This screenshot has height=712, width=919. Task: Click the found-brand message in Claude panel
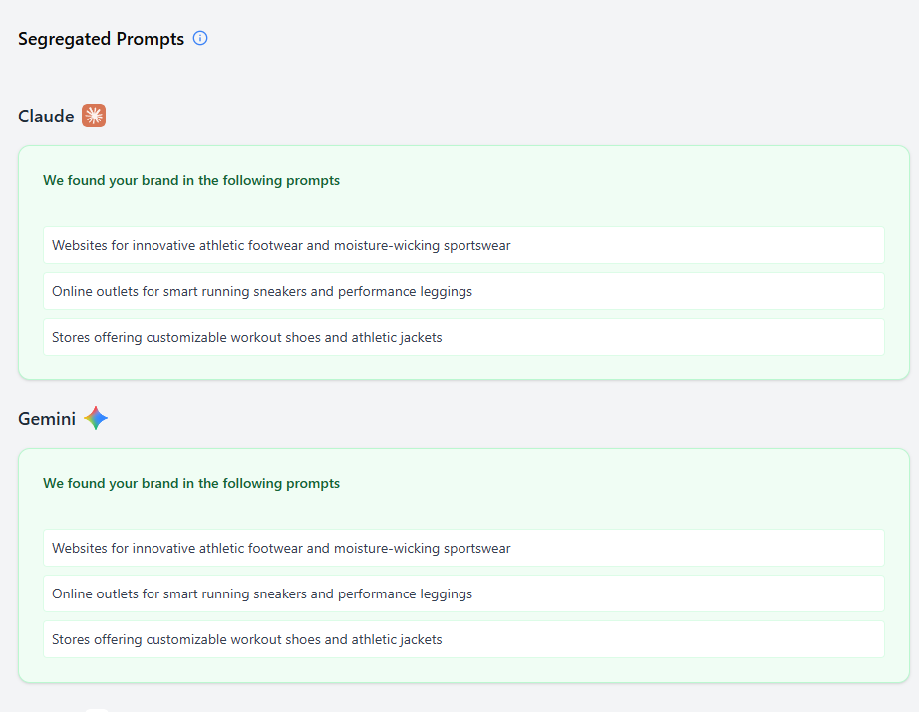191,181
